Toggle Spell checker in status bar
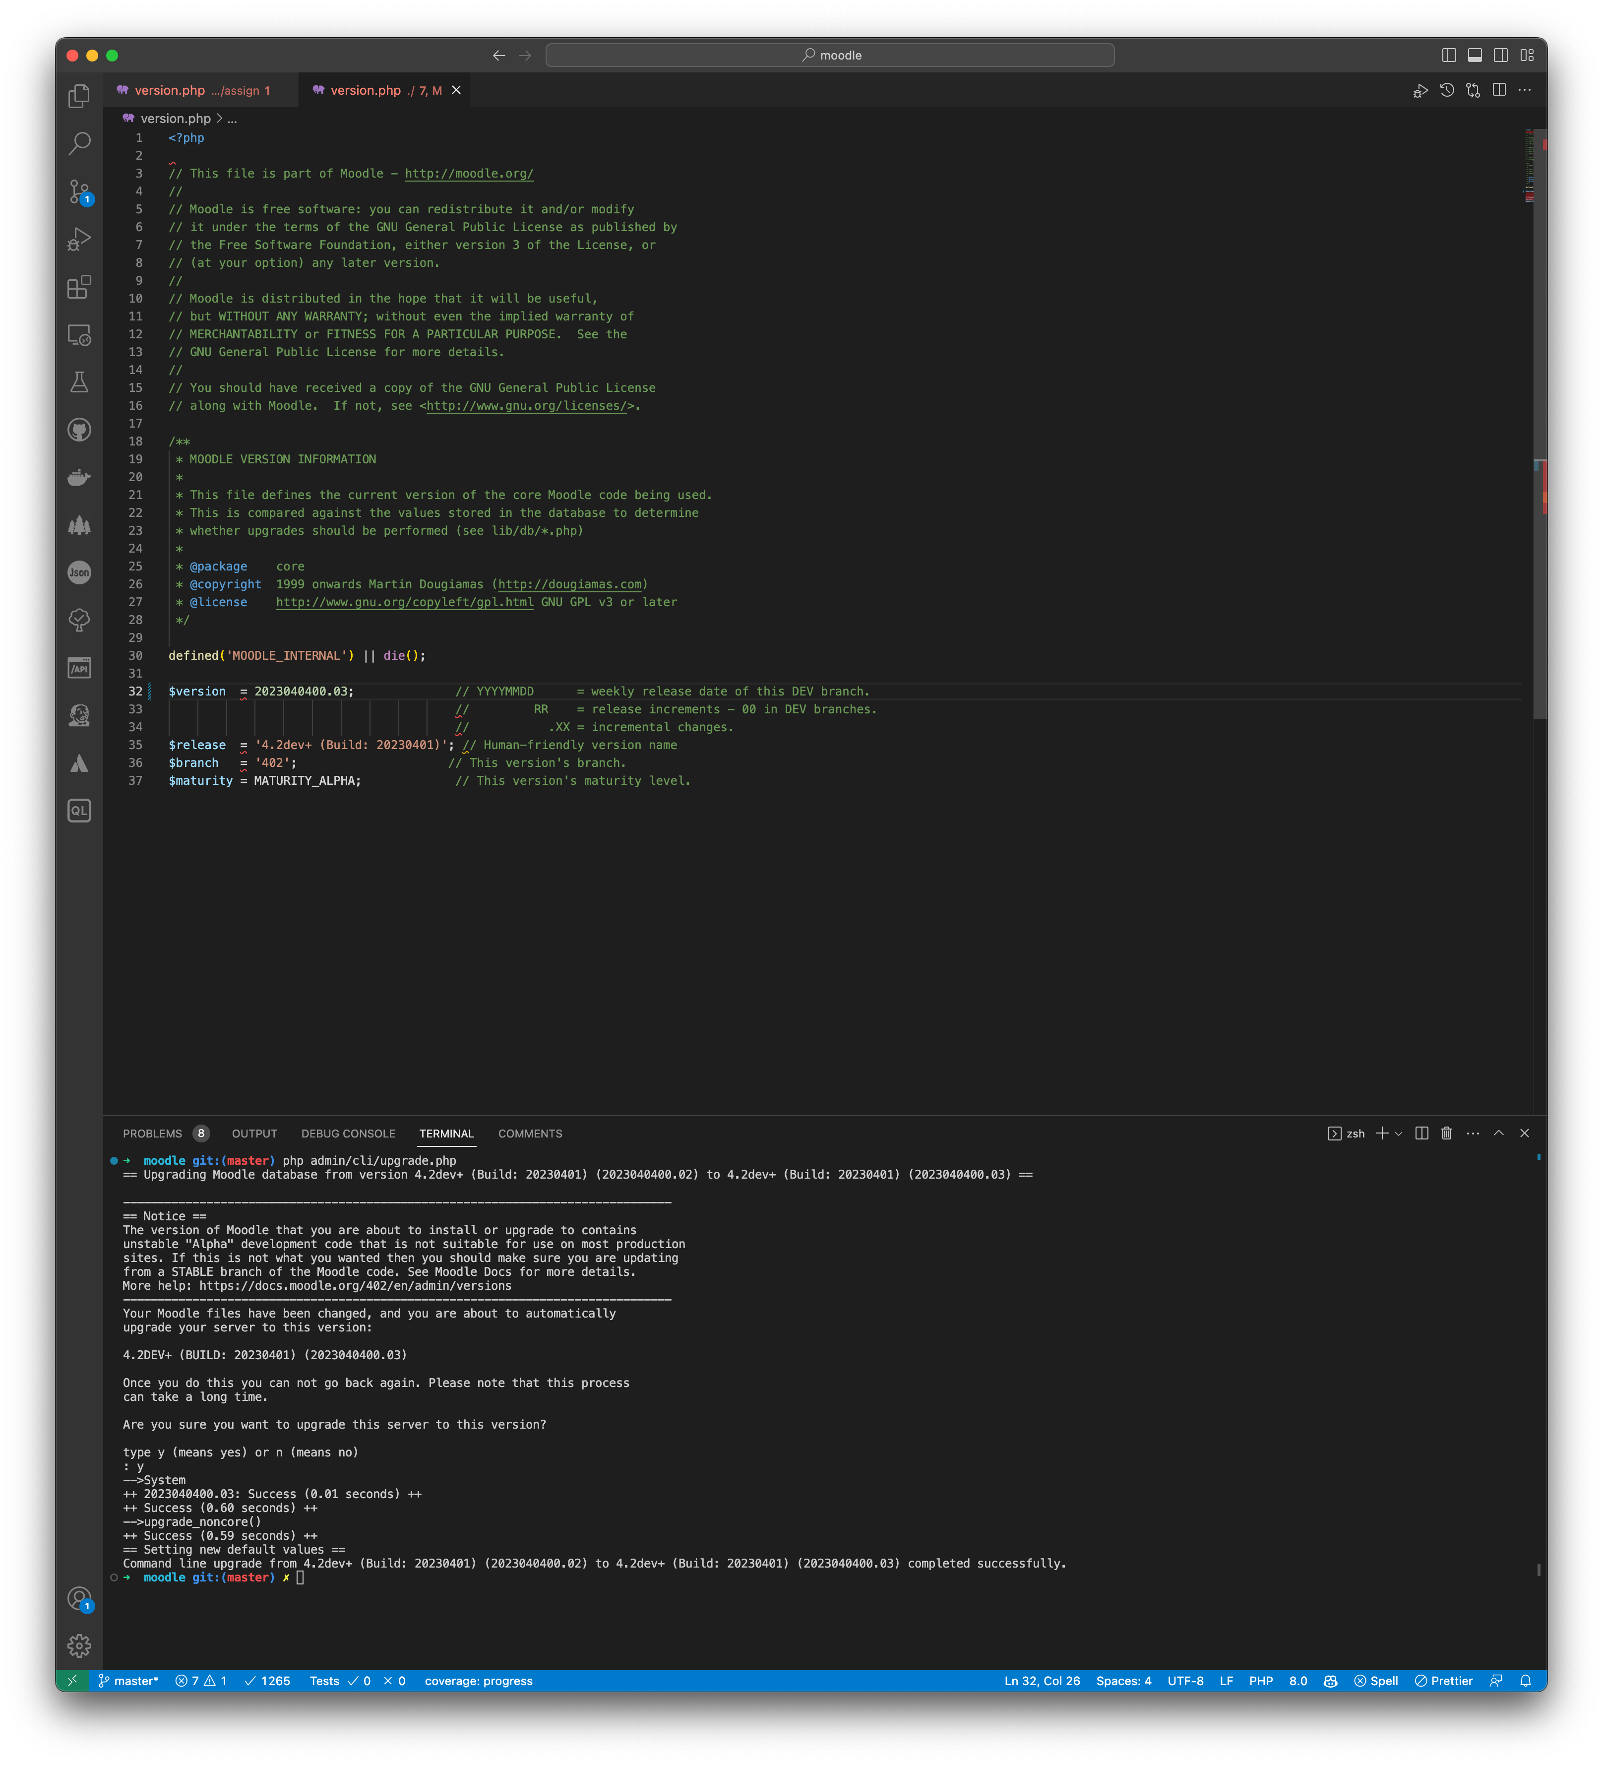Image resolution: width=1603 pixels, height=1765 pixels. [x=1376, y=1681]
